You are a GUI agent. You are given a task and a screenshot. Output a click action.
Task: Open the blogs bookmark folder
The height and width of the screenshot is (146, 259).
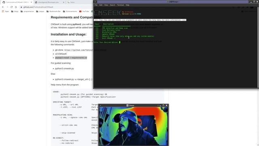pyautogui.click(x=15, y=11)
